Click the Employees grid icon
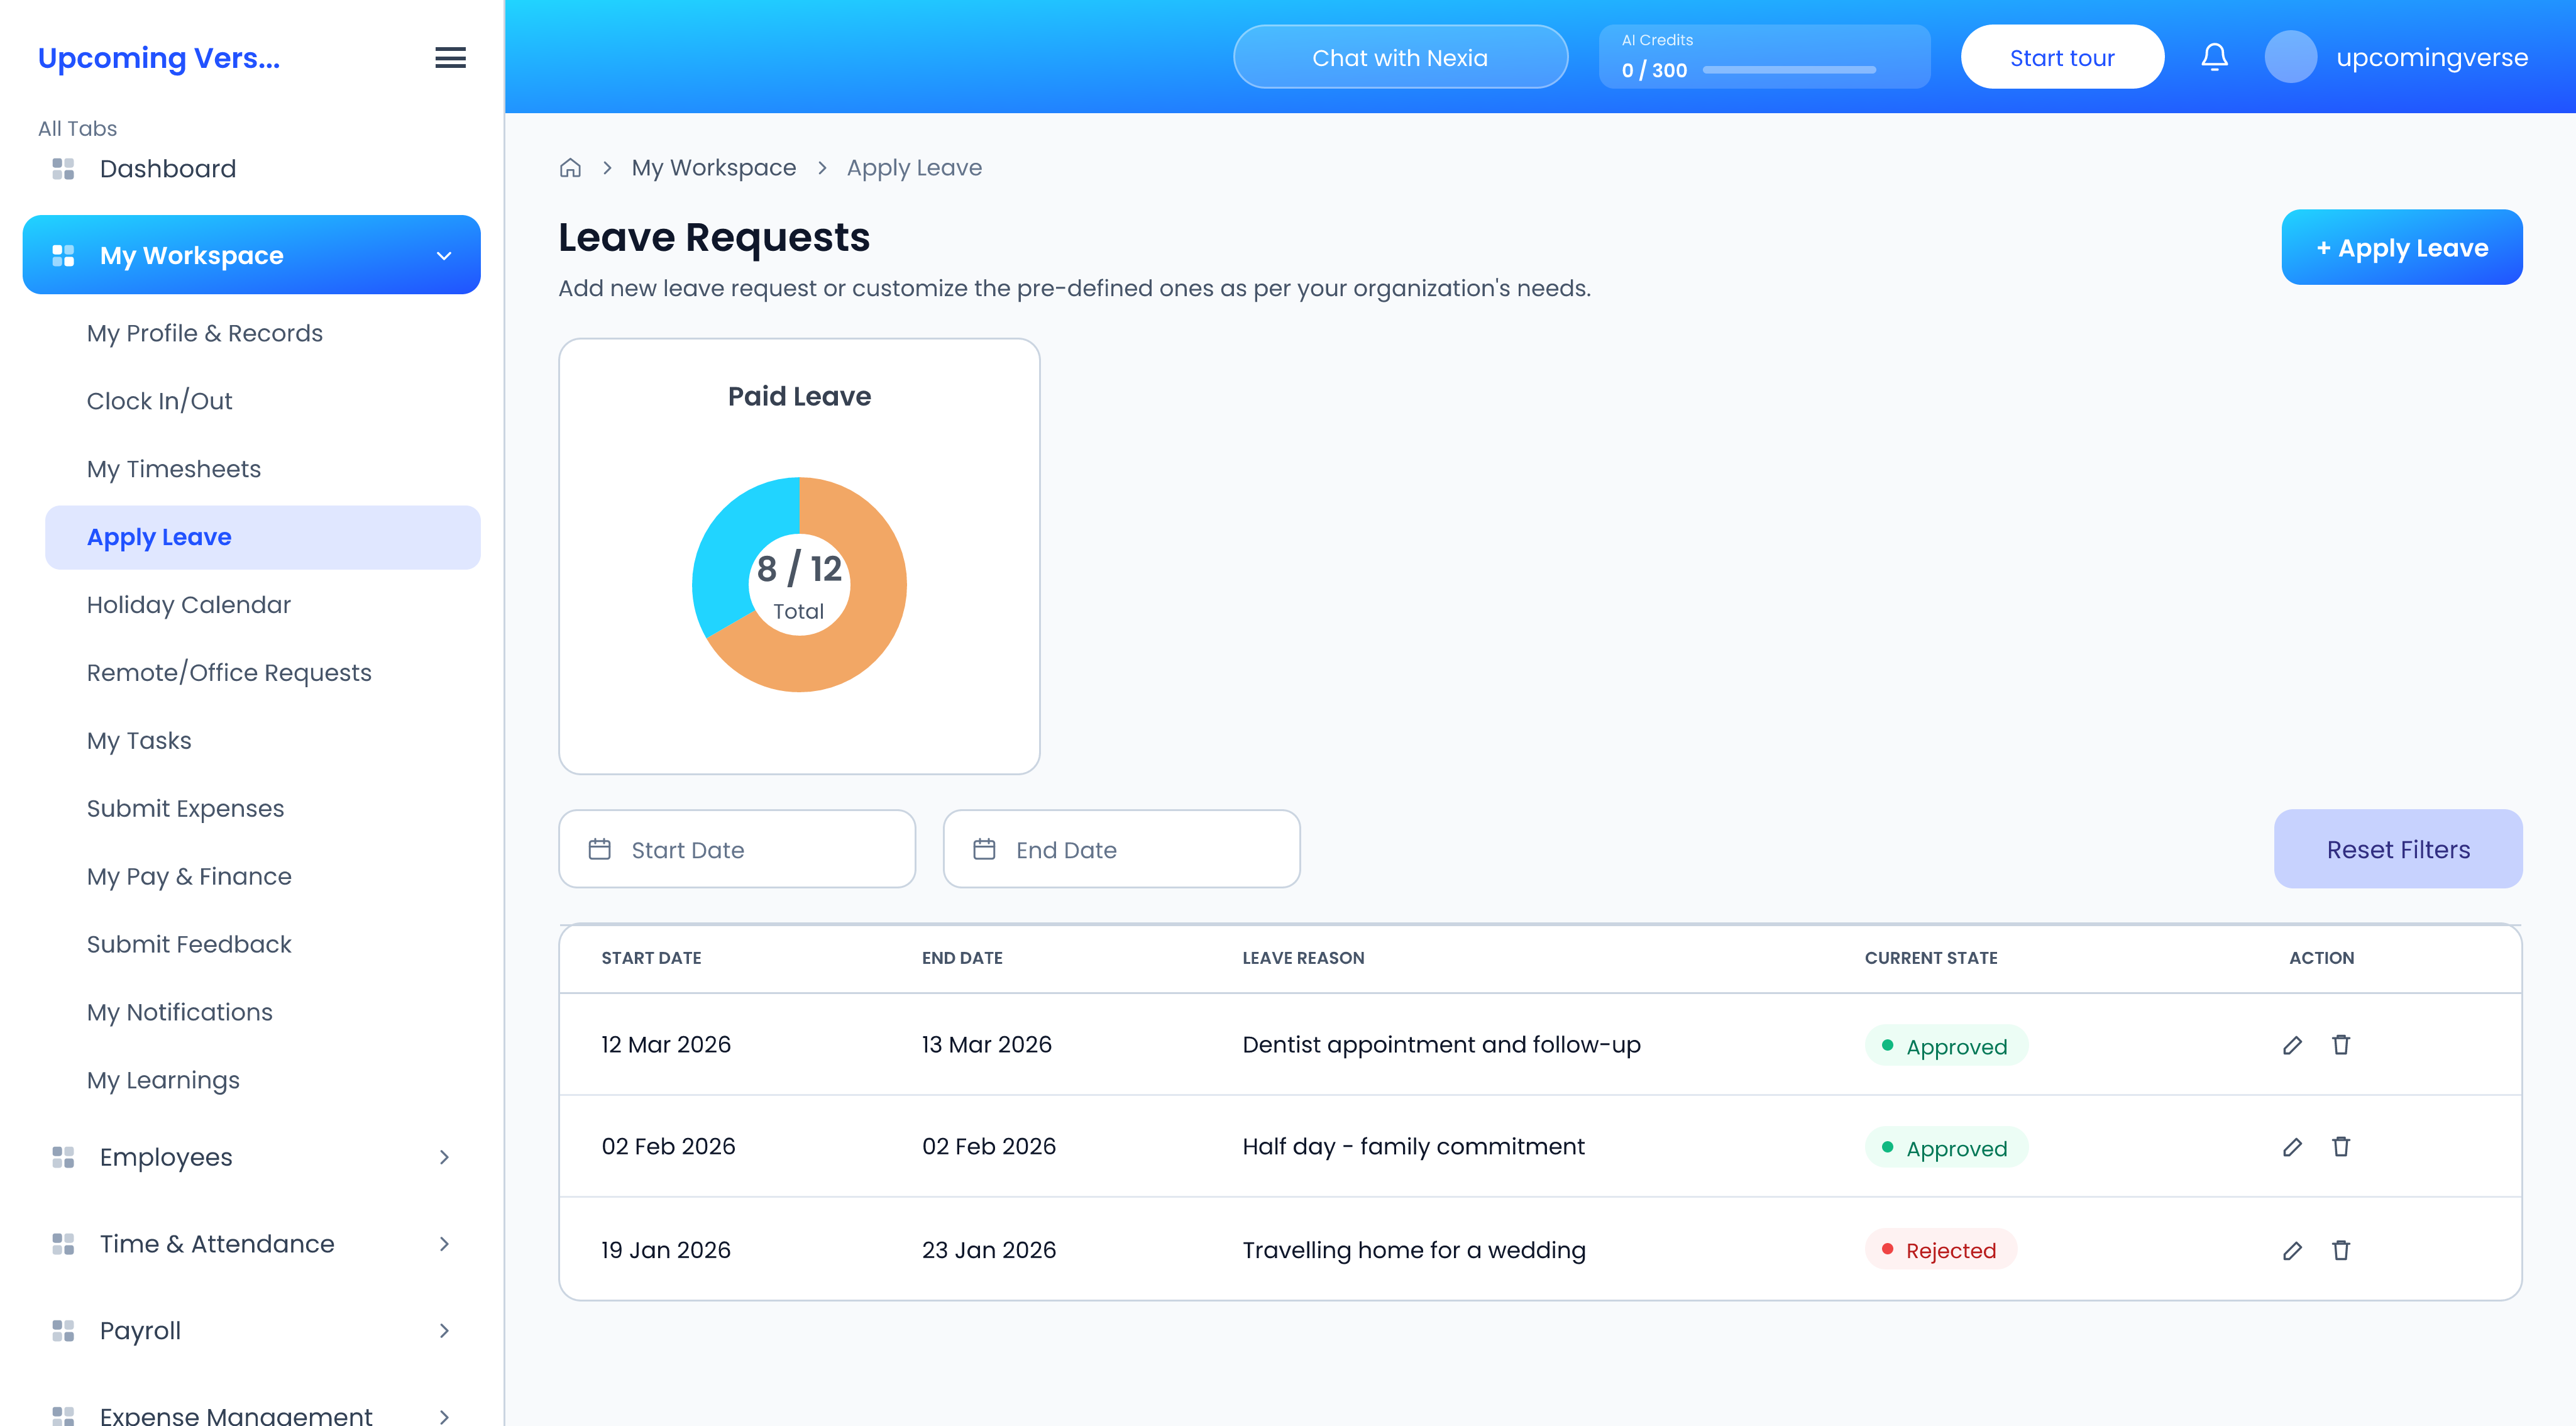The height and width of the screenshot is (1426, 2576). 63,1158
